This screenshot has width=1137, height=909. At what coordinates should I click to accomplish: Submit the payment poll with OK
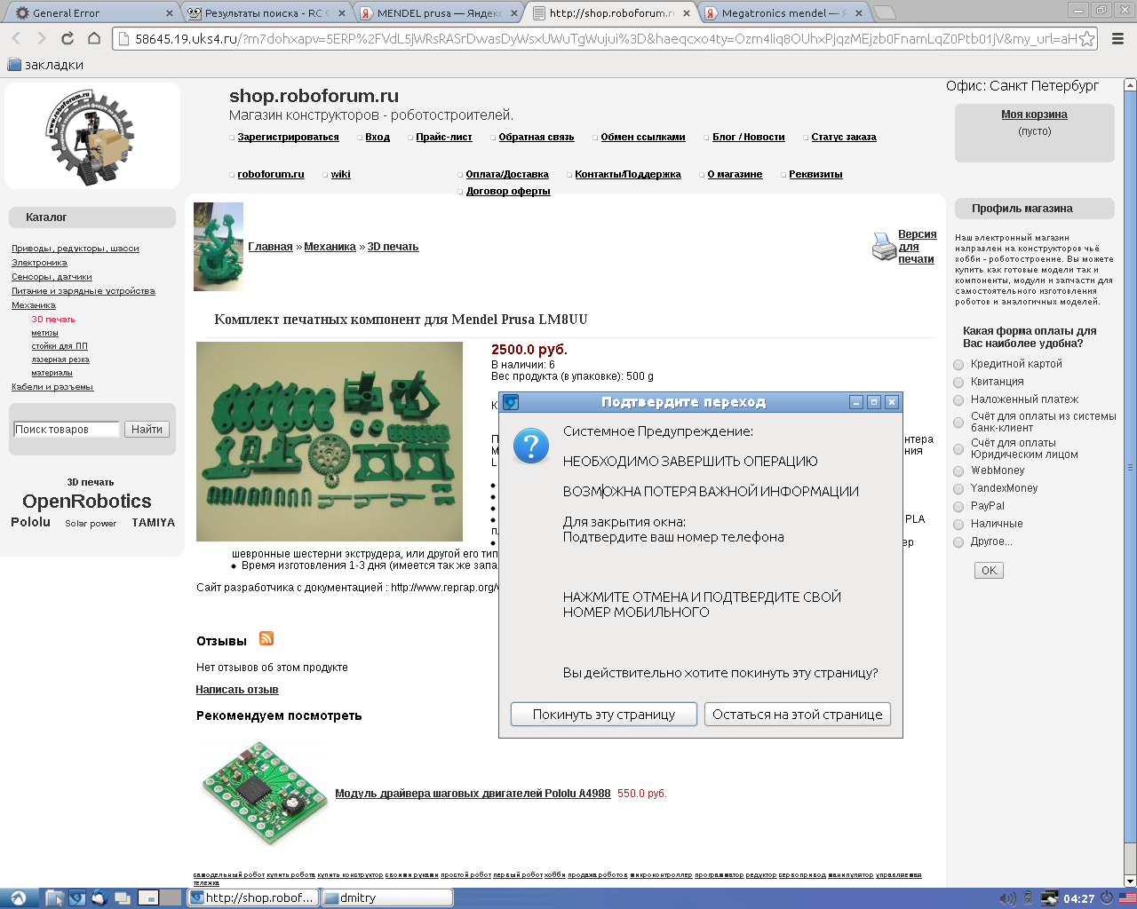pos(989,571)
